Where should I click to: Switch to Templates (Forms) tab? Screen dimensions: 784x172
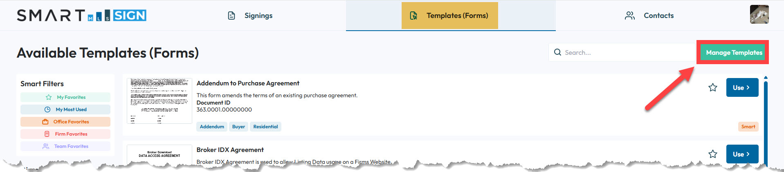pyautogui.click(x=450, y=16)
